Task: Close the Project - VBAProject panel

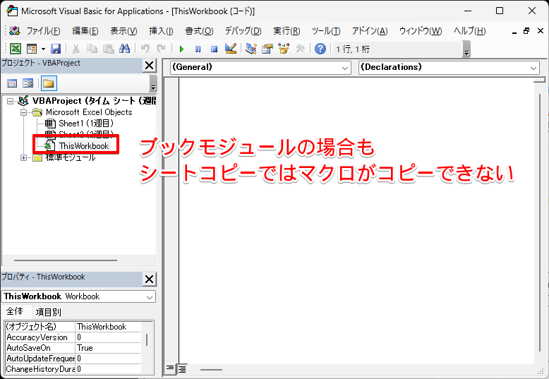Action: (149, 66)
